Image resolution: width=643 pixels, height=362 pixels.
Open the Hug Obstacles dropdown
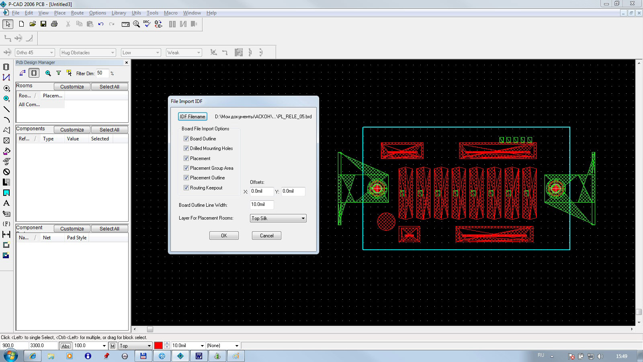(88, 53)
